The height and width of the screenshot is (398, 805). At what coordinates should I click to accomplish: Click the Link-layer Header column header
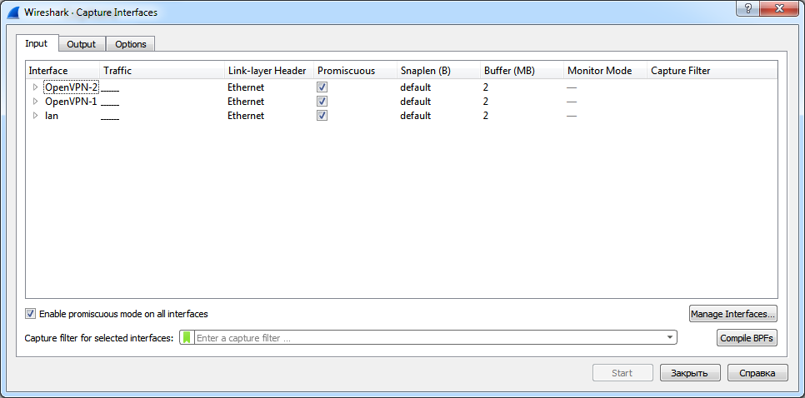click(269, 71)
